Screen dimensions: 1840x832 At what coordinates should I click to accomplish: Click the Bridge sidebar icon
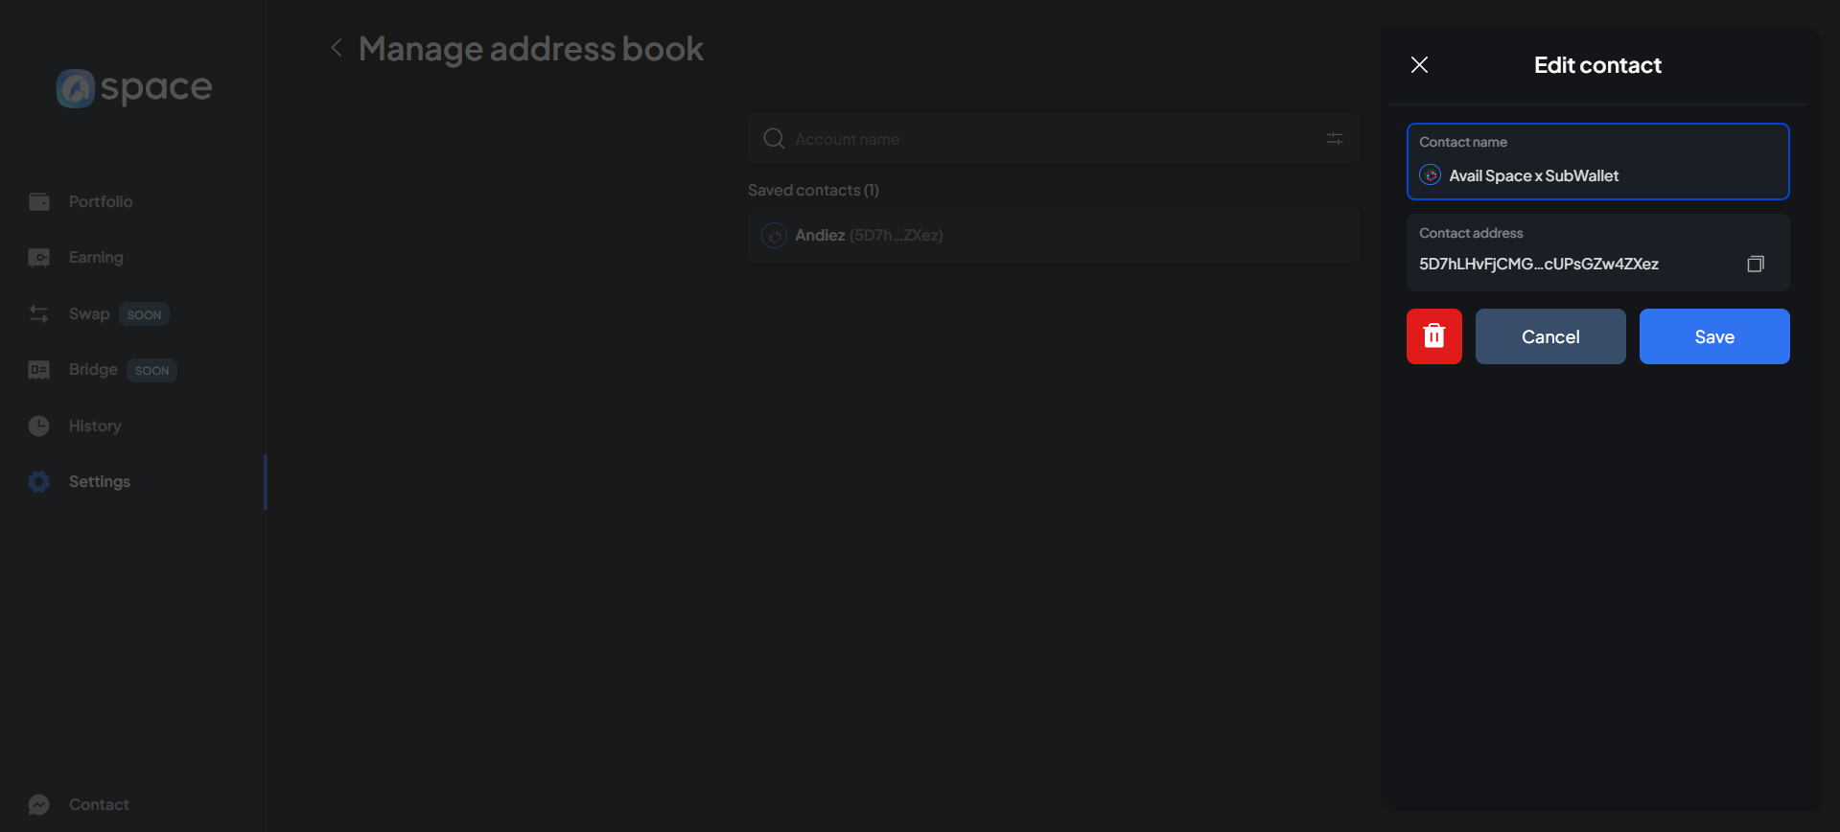(x=39, y=370)
